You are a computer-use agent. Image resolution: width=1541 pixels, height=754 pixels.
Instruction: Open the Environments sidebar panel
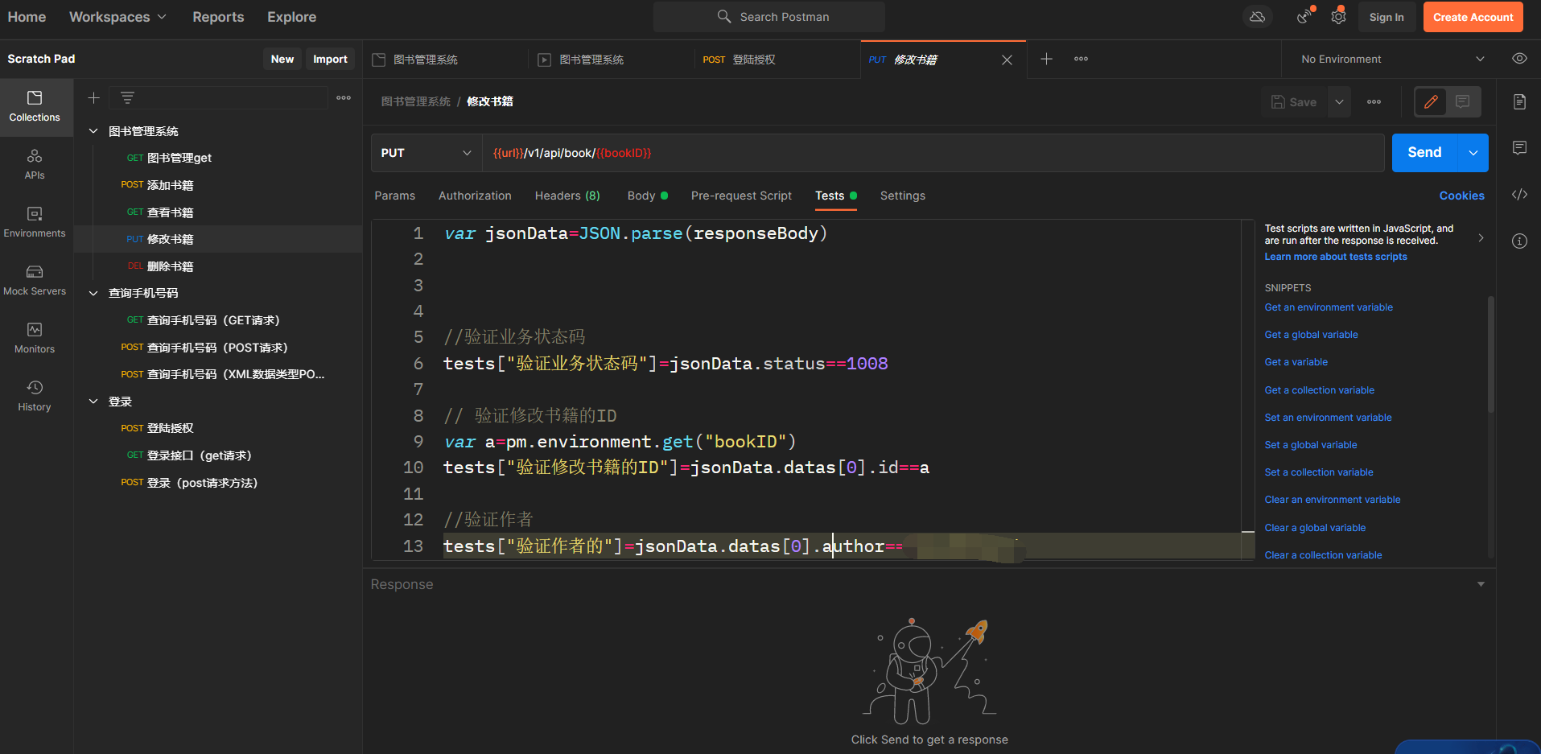coord(35,223)
